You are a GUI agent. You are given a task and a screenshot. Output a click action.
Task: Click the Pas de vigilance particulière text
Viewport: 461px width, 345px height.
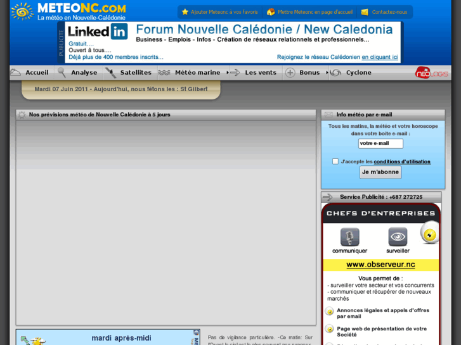[242, 337]
